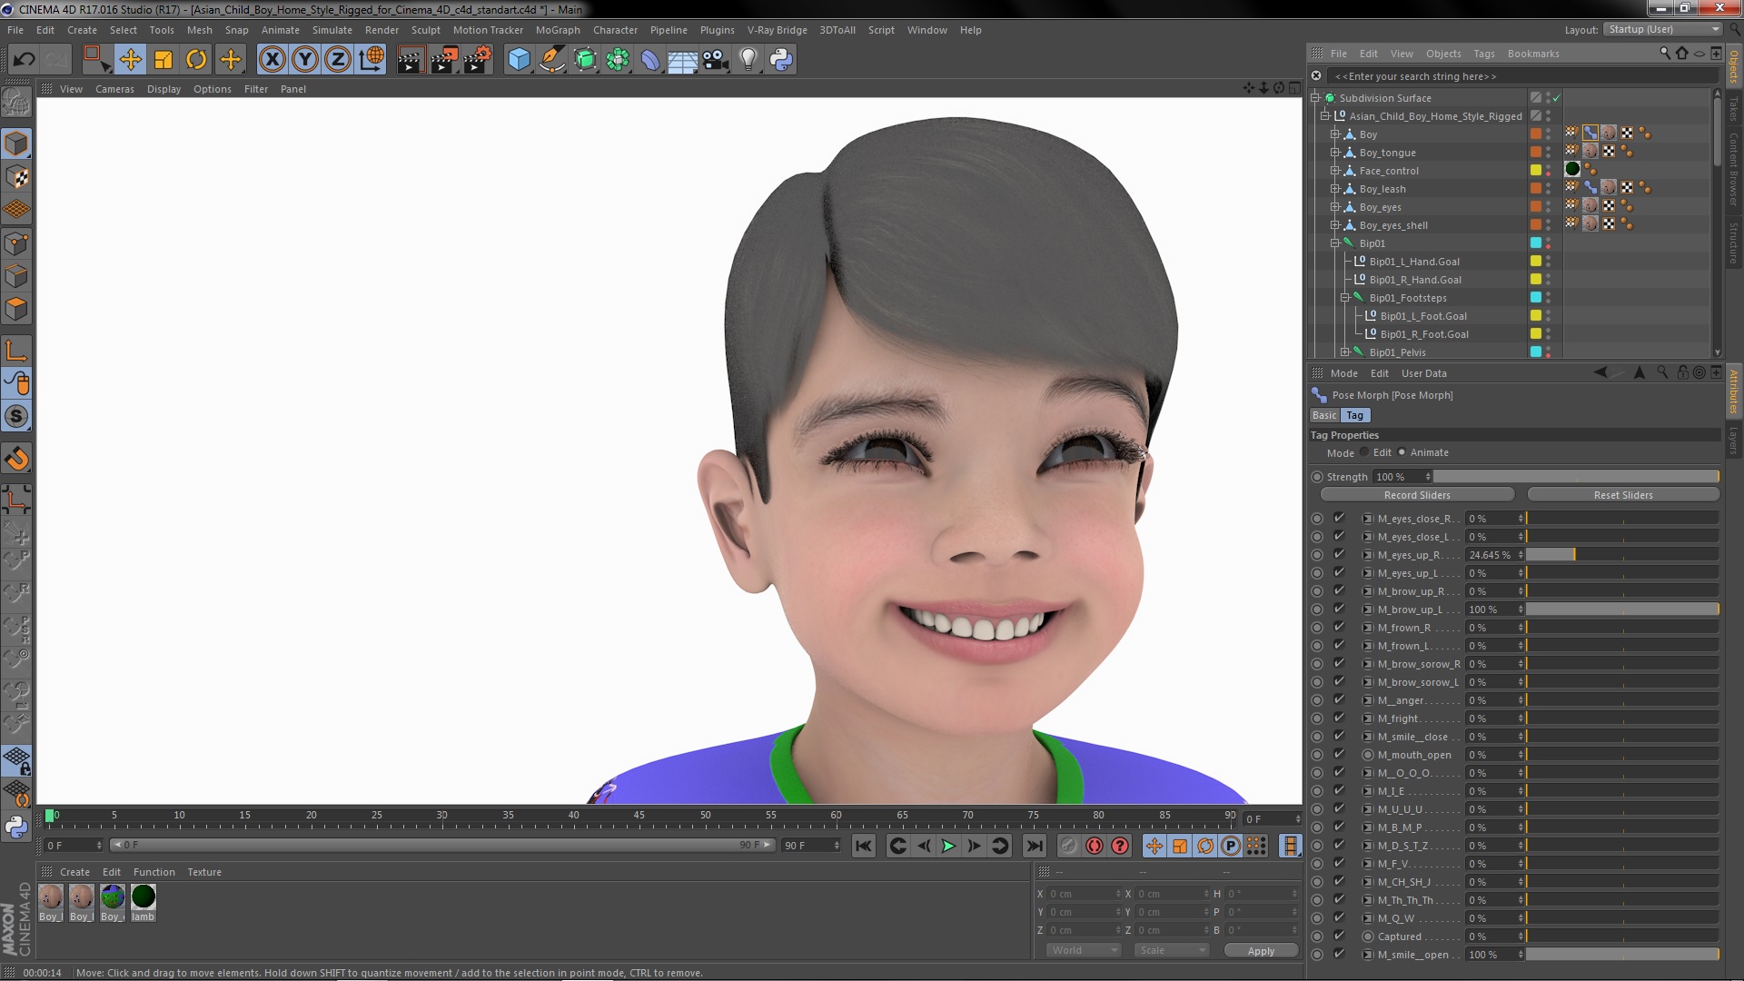Toggle M_eyes_up_R checkbox

1339,554
